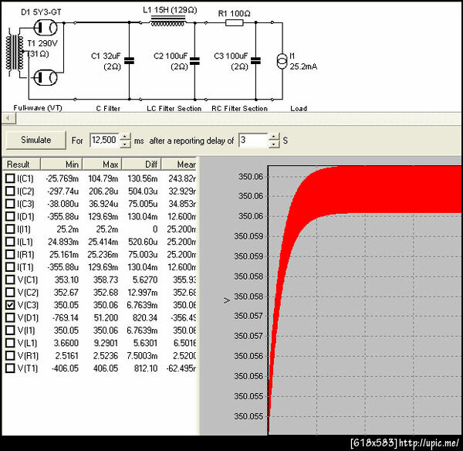Uncheck the V(C3) result checkbox
Viewport: 463px width, 451px height.
pyautogui.click(x=10, y=305)
